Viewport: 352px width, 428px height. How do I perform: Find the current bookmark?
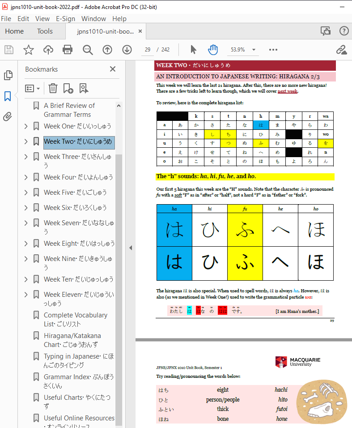[84, 89]
